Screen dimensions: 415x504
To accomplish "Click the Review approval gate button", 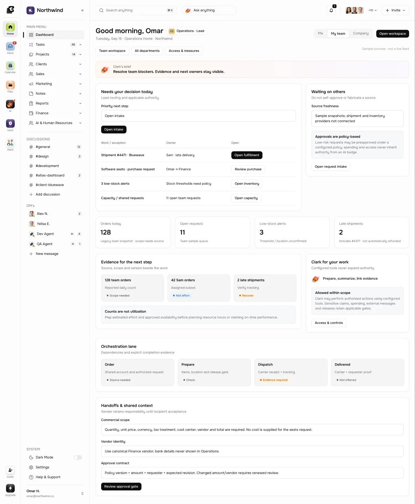I will (121, 486).
